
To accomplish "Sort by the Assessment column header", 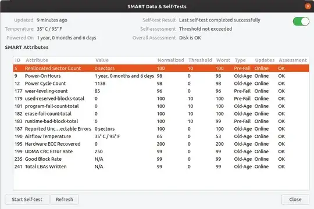I will pyautogui.click(x=292, y=60).
